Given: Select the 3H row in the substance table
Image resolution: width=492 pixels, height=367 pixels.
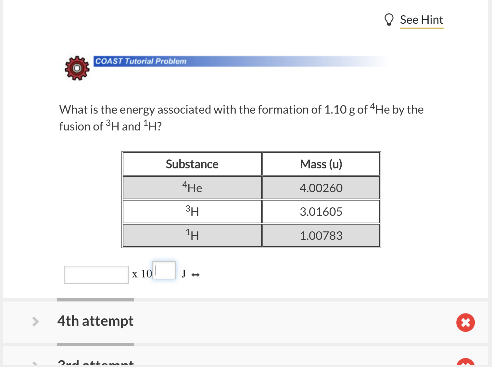Looking at the screenshot, I should [192, 211].
